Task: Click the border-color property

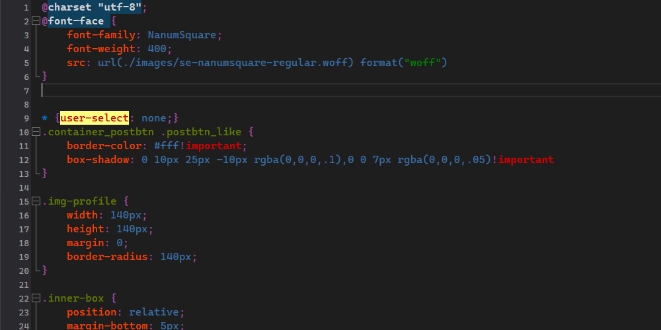Action: pos(104,146)
